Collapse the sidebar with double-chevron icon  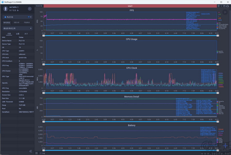click(x=30, y=151)
